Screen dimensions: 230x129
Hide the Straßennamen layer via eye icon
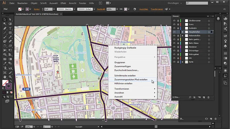[174, 21]
